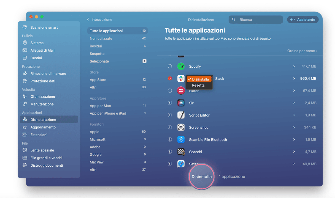Image resolution: width=335 pixels, height=198 pixels.
Task: Click the Aggiornamento update icon
Action: point(25,127)
